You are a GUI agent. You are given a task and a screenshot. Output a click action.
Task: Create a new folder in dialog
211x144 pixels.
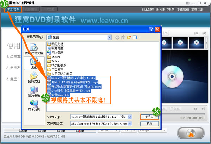coord(129,37)
